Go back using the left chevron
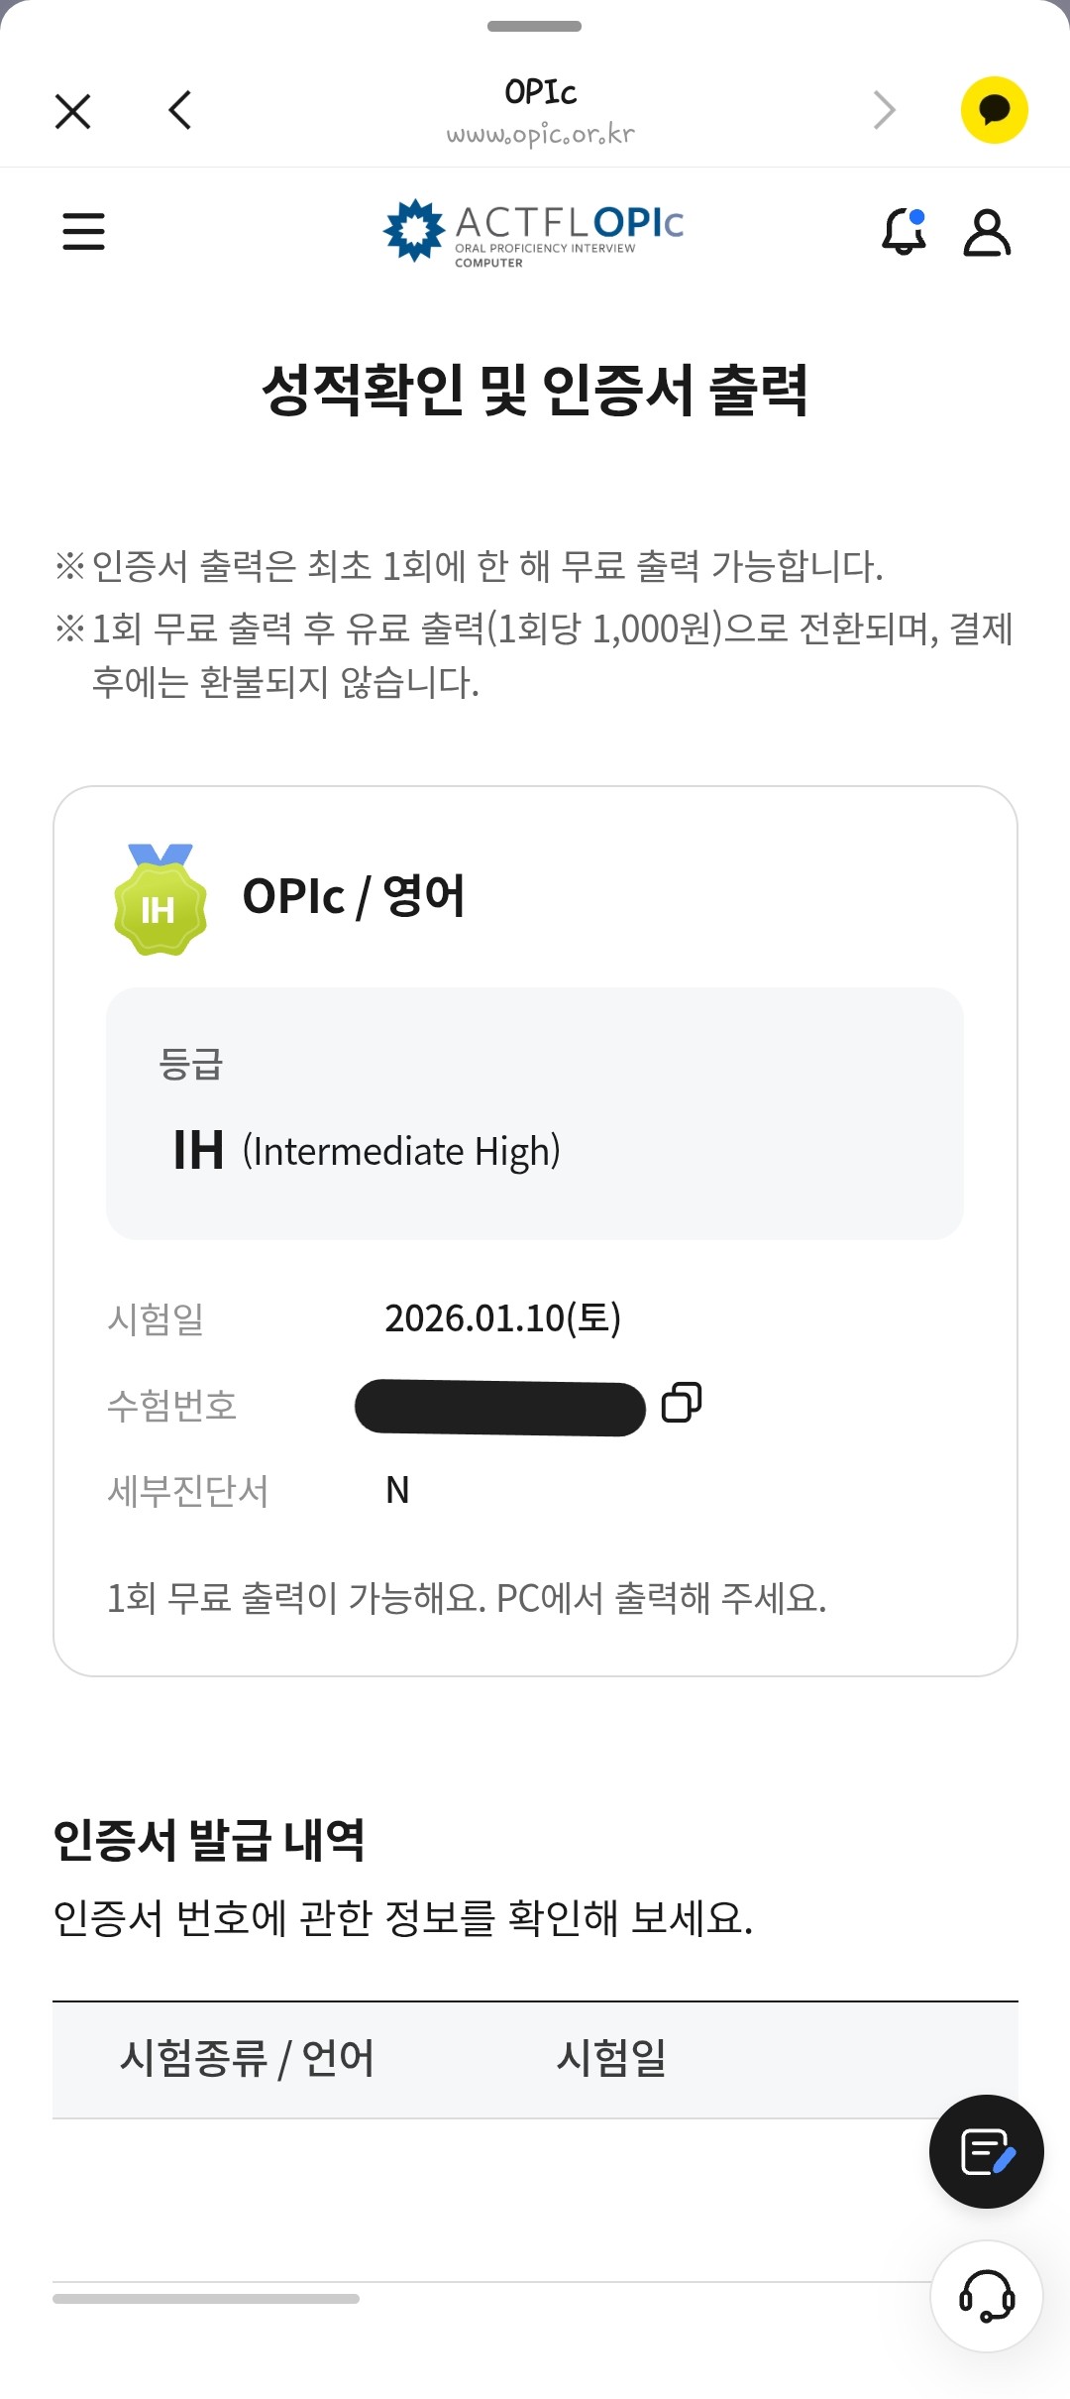 click(180, 110)
